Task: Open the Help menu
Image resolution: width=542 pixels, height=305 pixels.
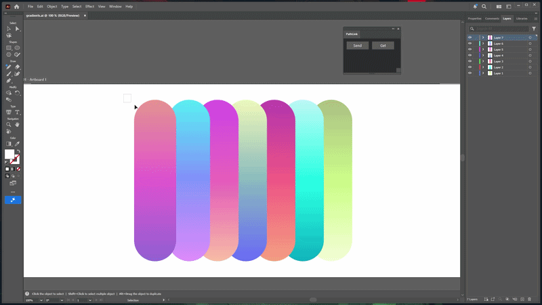Action: click(129, 7)
